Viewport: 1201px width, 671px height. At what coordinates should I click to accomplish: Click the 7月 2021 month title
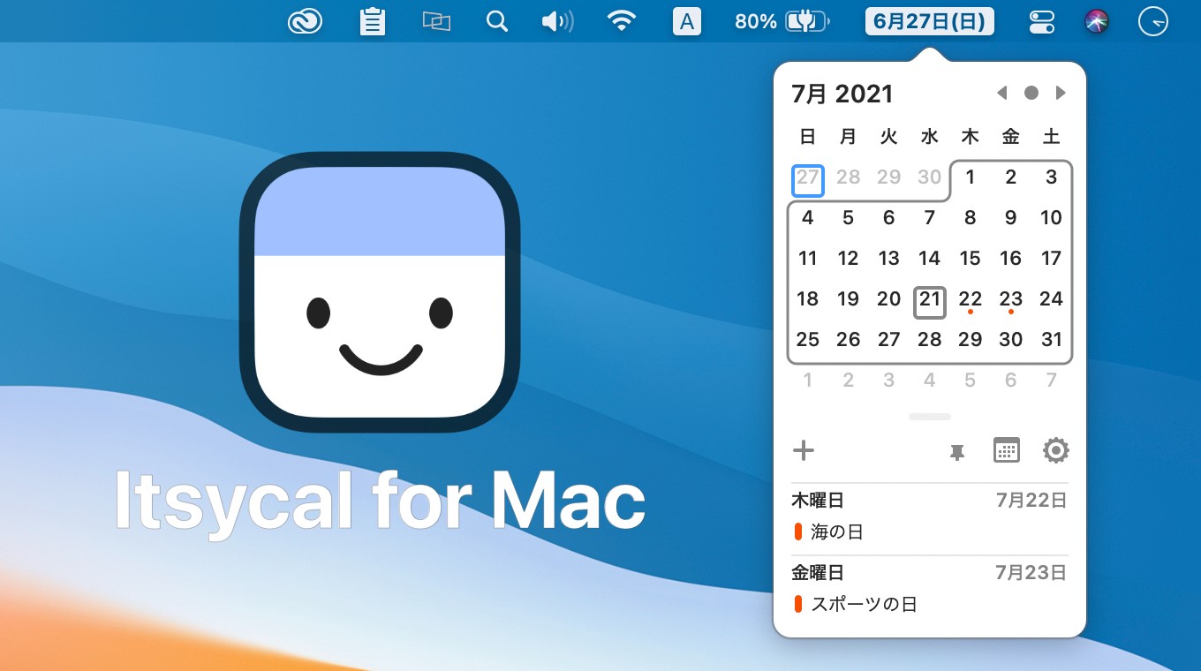pyautogui.click(x=842, y=94)
